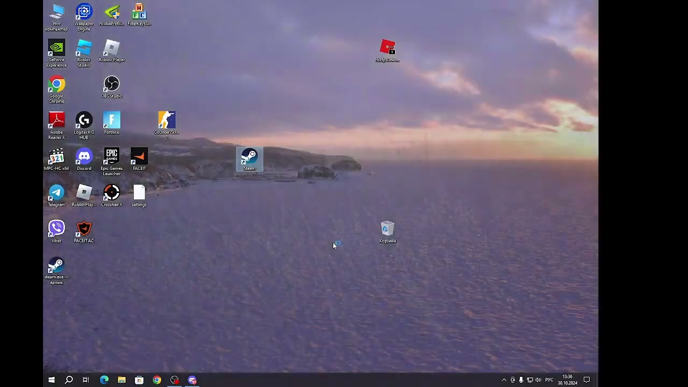
Task: Select the Roblox Studio shortcut
Action: click(x=84, y=53)
